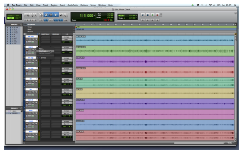
Task: Mute the sn top track
Action: 36,61
